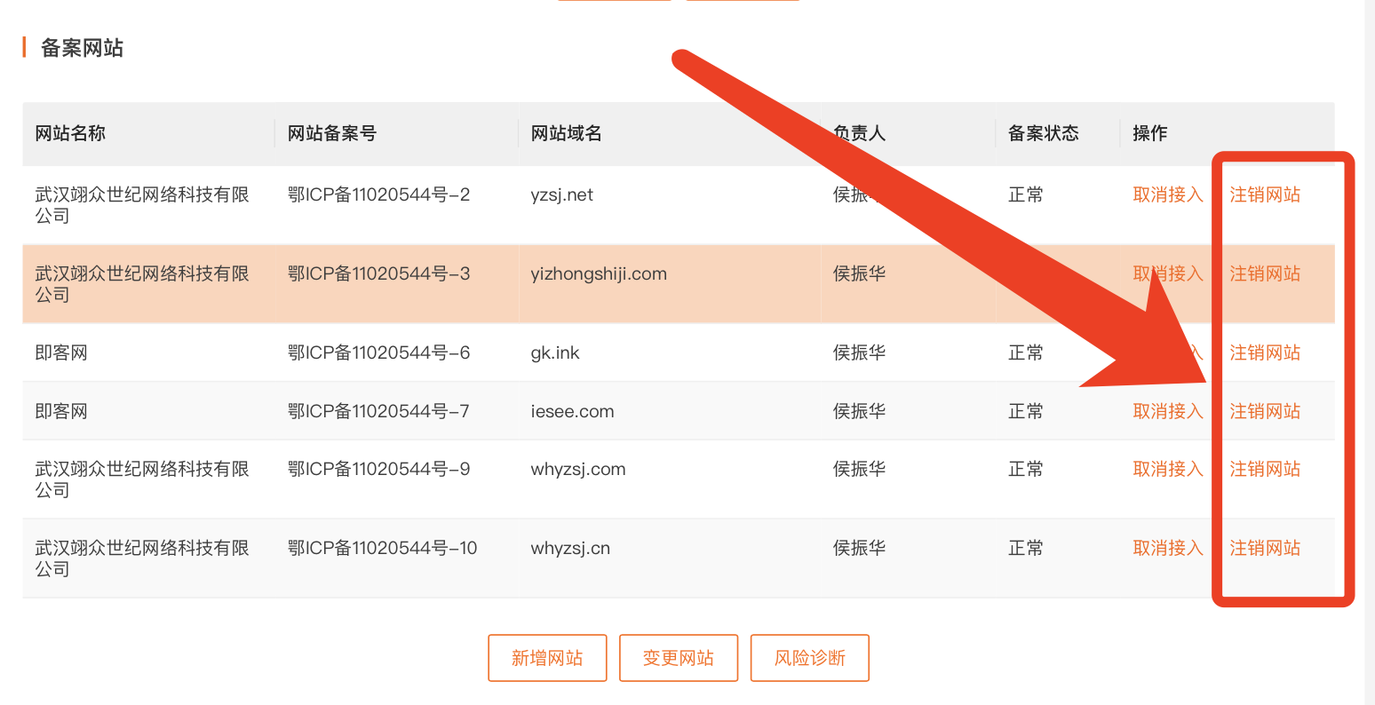Click 注销网站 for whyzsj.cn
This screenshot has width=1375, height=705.
pos(1264,548)
